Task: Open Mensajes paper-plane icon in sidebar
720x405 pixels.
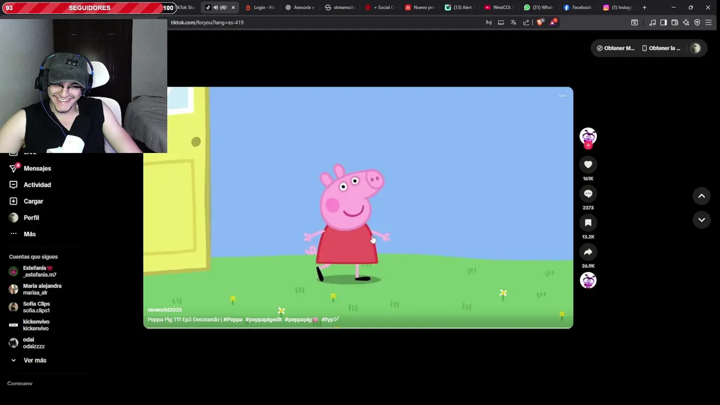Action: pyautogui.click(x=13, y=168)
